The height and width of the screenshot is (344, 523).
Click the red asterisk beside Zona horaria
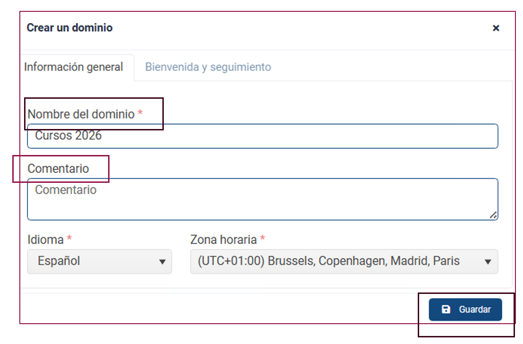pyautogui.click(x=262, y=238)
